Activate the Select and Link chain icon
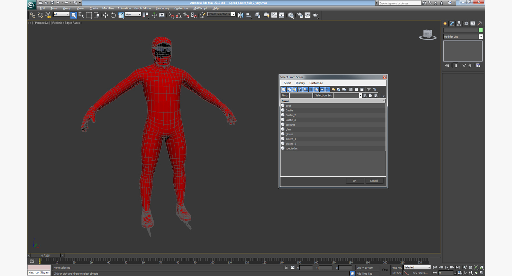This screenshot has height=276, width=512. (33, 15)
